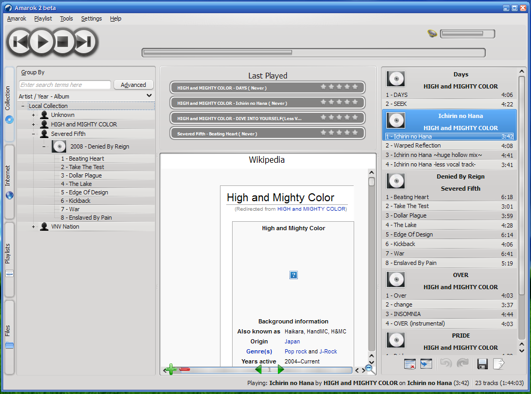Switch to the Playlists sidebar tab
This screenshot has height=394, width=531.
coord(9,259)
